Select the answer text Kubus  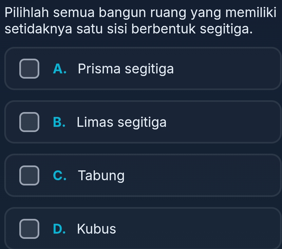[x=97, y=229]
